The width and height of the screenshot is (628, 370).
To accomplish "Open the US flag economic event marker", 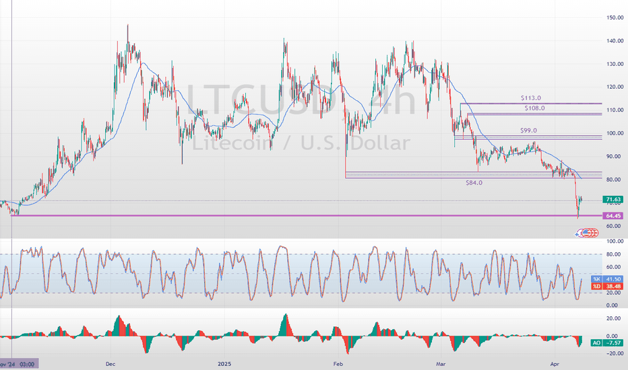I will point(587,232).
